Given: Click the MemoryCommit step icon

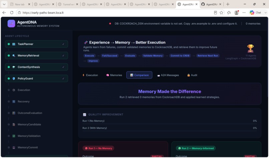Looking at the screenshot, I should click(x=14, y=147).
